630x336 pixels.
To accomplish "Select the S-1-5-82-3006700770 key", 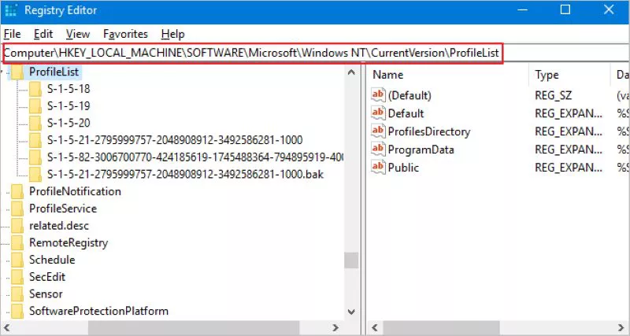I will click(195, 157).
